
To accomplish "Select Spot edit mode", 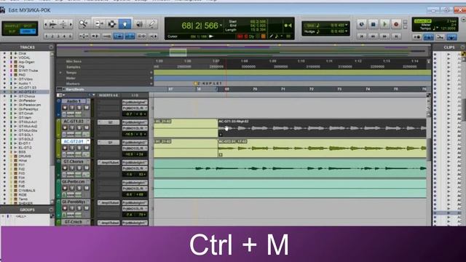I will (28, 26).
